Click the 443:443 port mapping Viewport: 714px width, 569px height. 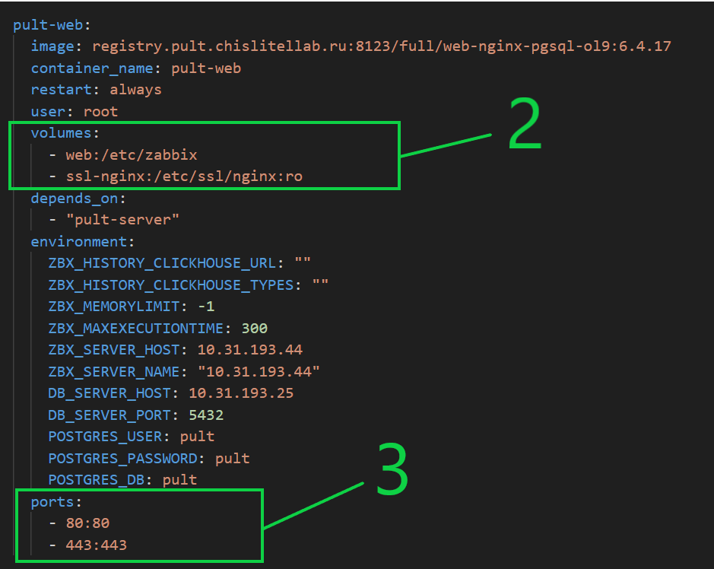click(97, 545)
